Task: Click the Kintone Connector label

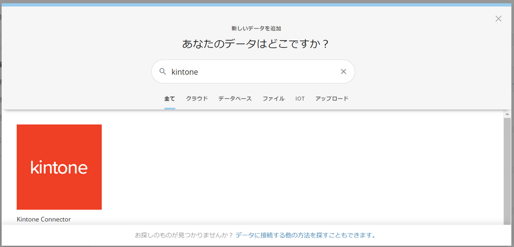Action: point(43,220)
